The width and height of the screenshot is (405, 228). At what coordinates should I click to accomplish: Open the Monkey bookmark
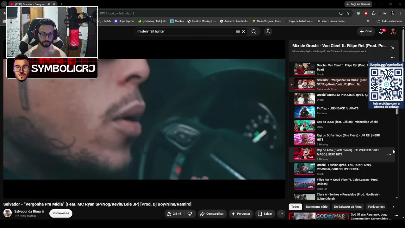click(x=177, y=21)
